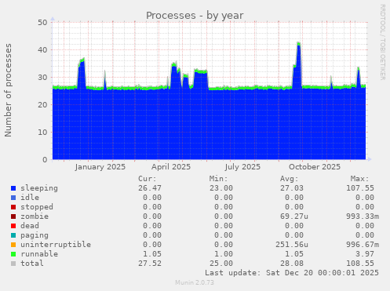Click the stopped legend color swatch
The image size is (390, 291).
tap(13, 207)
